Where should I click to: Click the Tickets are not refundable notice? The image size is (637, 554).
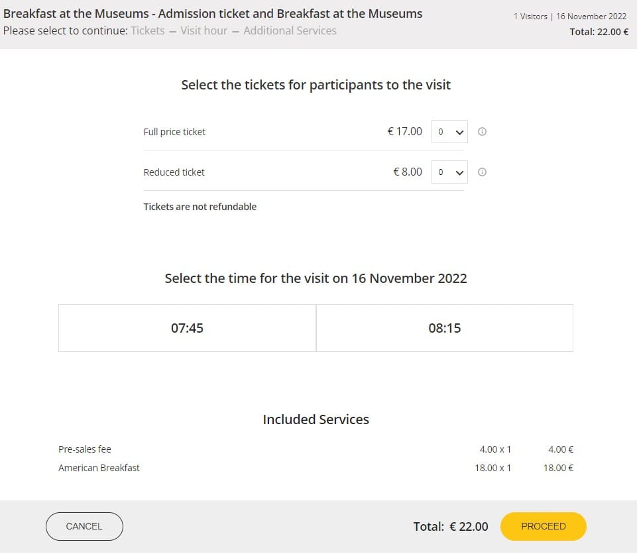tap(200, 207)
